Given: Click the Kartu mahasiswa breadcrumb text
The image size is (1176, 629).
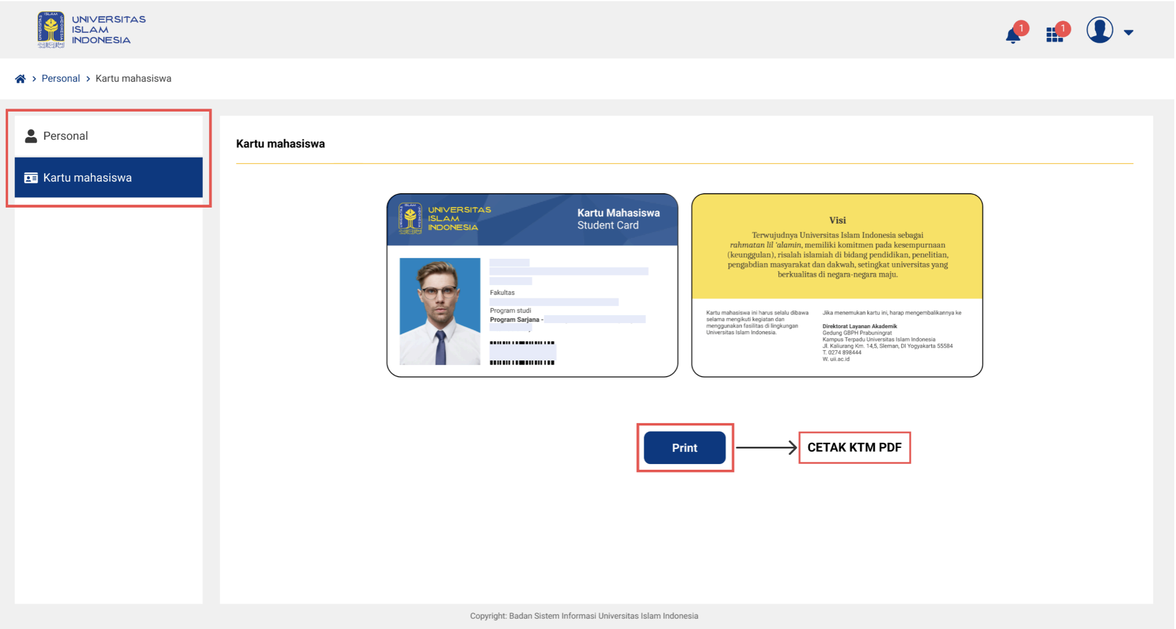Looking at the screenshot, I should [133, 79].
